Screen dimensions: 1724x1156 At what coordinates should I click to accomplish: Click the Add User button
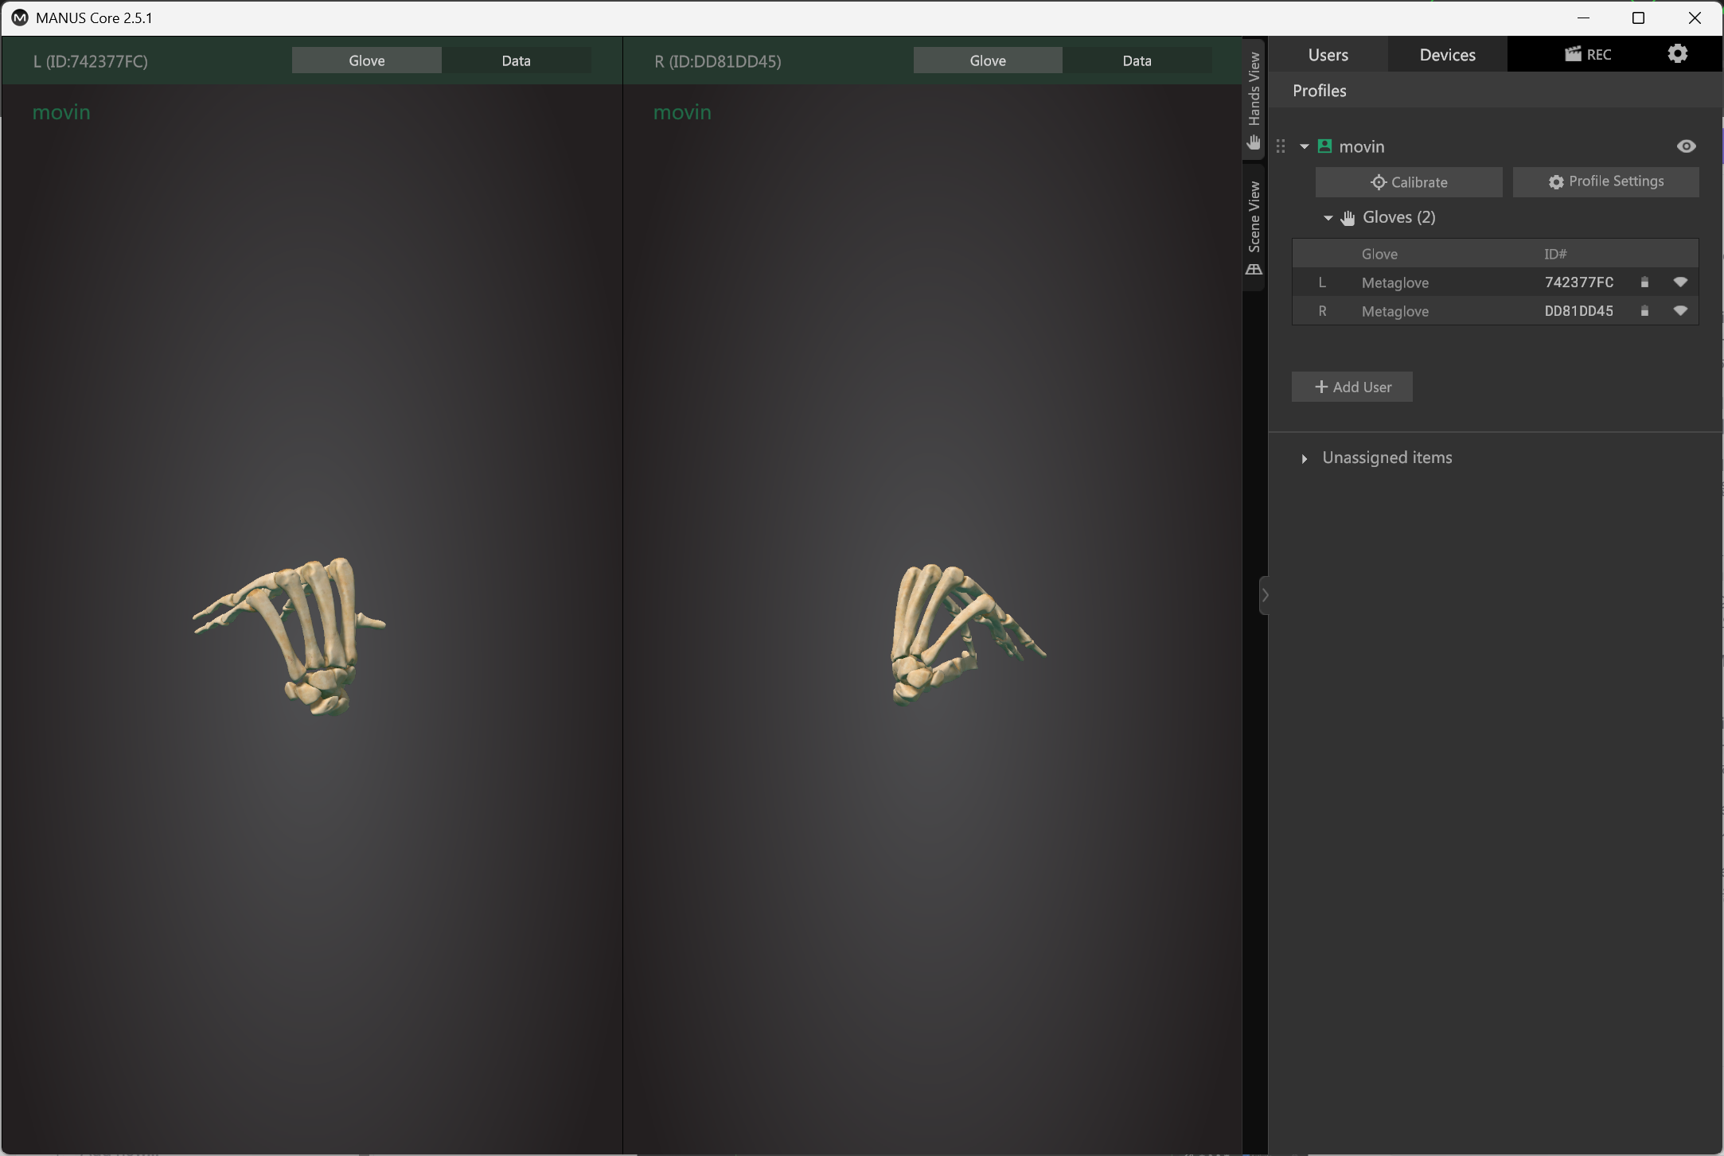point(1352,387)
